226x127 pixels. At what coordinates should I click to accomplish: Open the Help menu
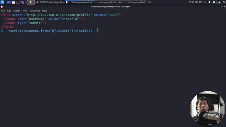(x=44, y=11)
